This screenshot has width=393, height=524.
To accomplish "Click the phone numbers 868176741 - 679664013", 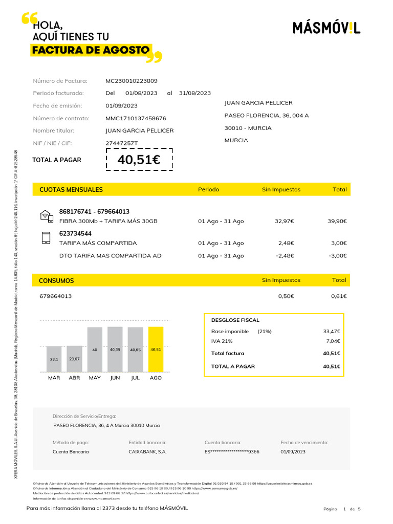I will pos(94,211).
